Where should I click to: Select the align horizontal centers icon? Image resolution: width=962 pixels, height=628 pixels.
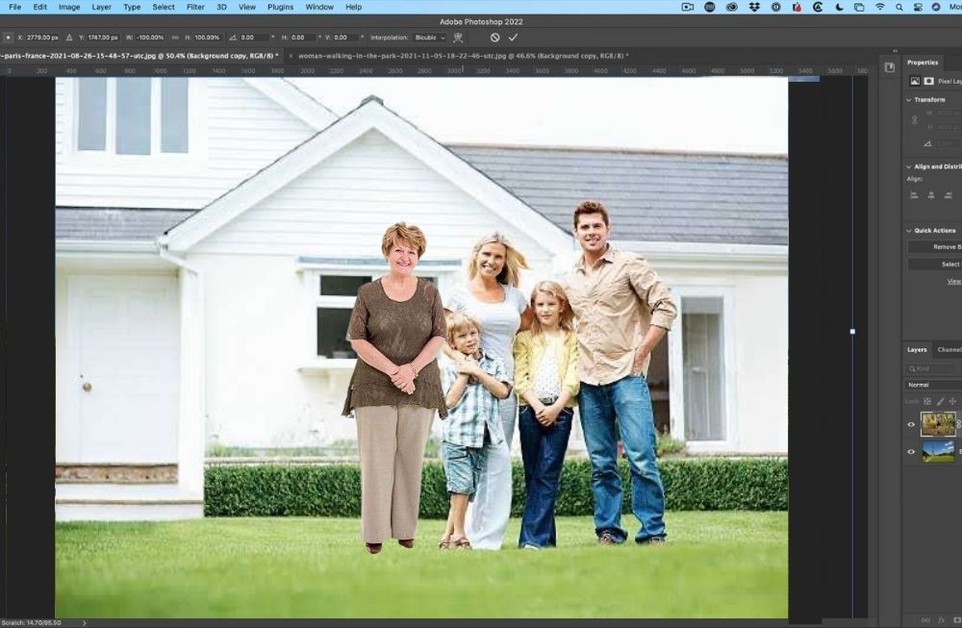coord(930,194)
